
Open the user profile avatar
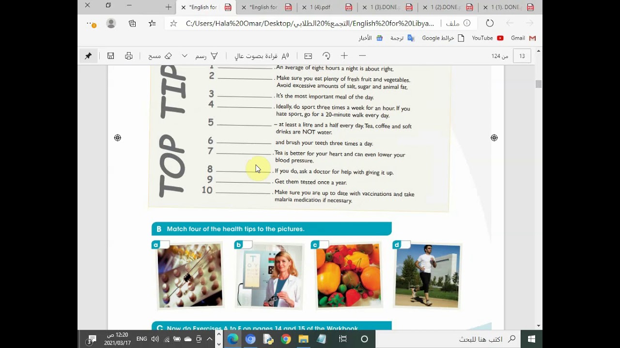111,23
